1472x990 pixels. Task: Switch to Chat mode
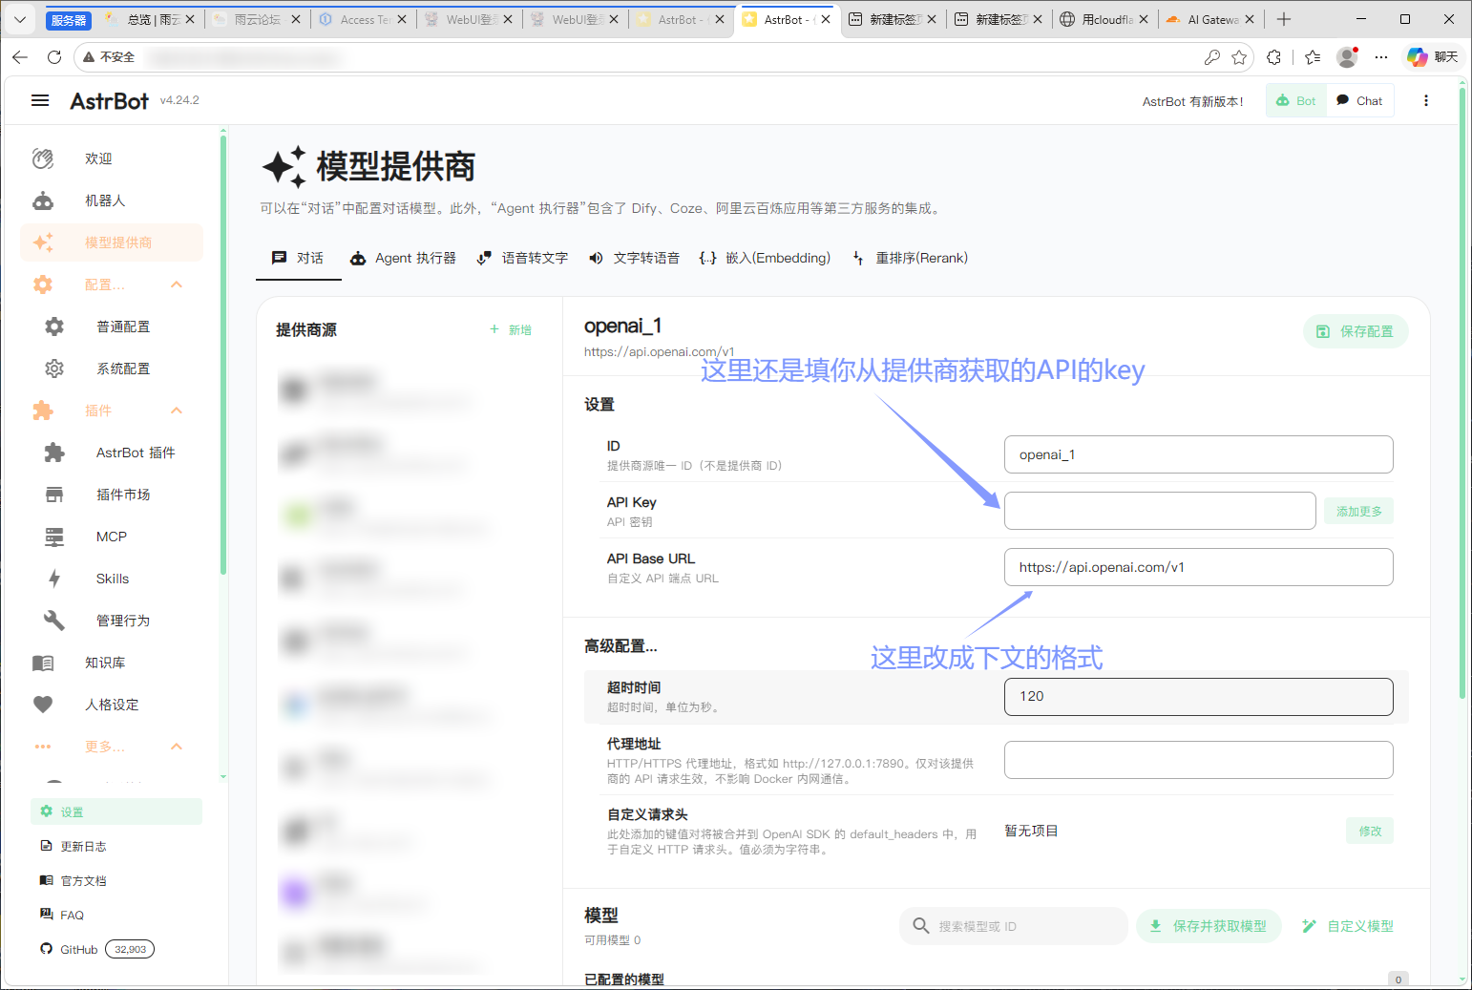point(1360,100)
